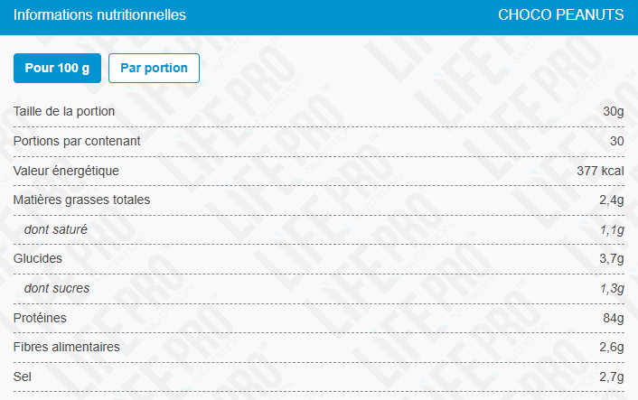Click the Valeur énergétique label
Screen dimensions: 638x400
click(x=66, y=171)
